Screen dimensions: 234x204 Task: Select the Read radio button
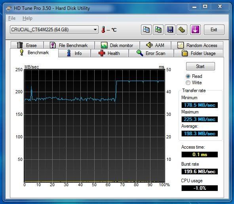pos(188,76)
